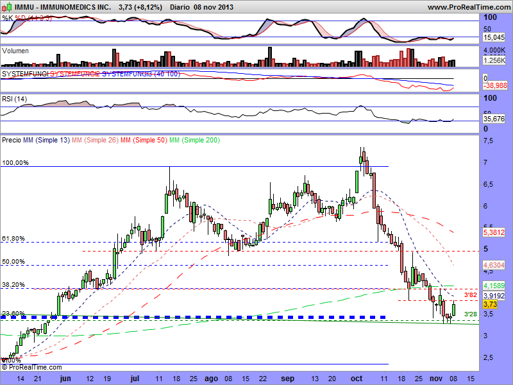
Task: Click the green 3'28 support label
Action: click(x=471, y=314)
